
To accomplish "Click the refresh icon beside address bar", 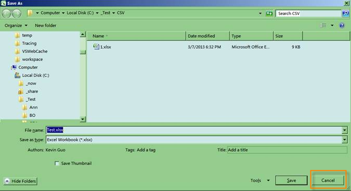I will tap(269, 13).
